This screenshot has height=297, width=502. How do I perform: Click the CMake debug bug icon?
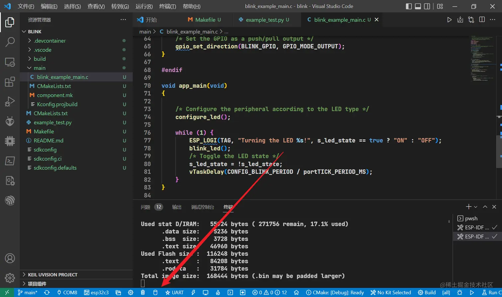click(x=460, y=292)
